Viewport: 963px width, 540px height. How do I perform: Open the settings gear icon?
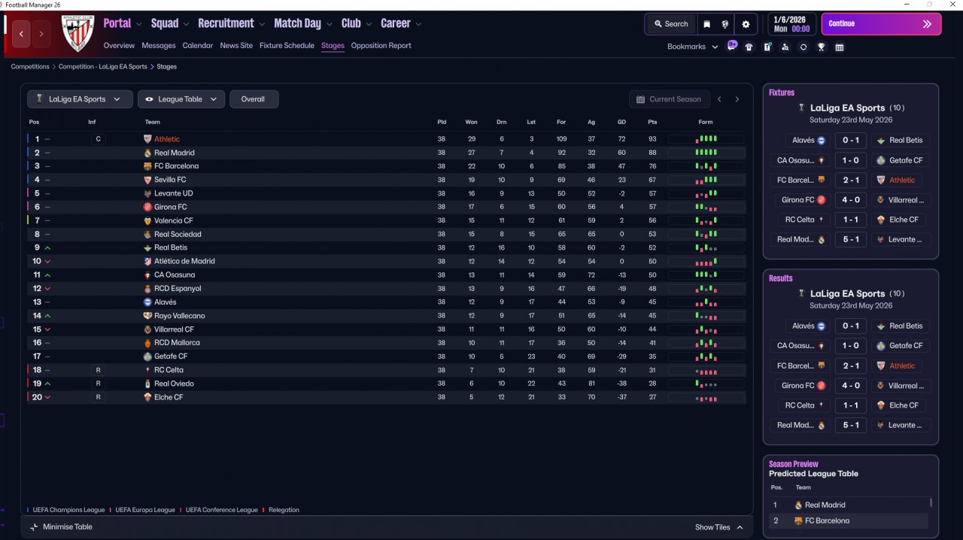[x=746, y=24]
